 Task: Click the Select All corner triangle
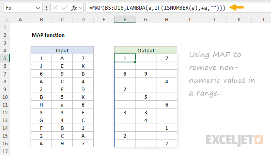click(x=6, y=19)
